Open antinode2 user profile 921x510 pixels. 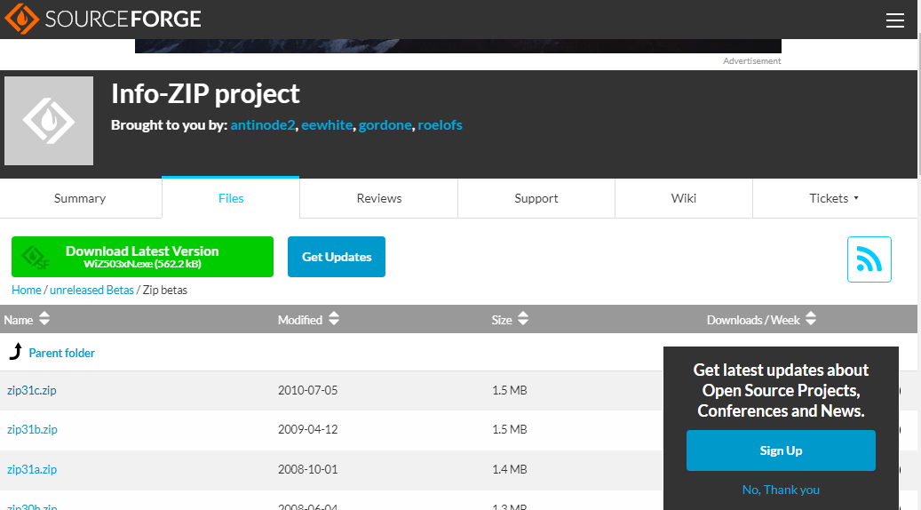pyautogui.click(x=263, y=125)
